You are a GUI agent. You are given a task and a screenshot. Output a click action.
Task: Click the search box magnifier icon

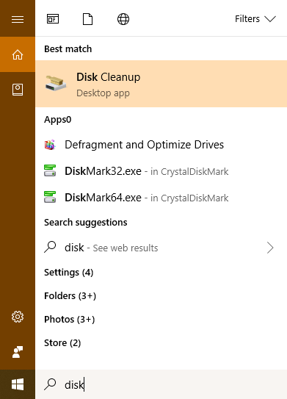[50, 384]
